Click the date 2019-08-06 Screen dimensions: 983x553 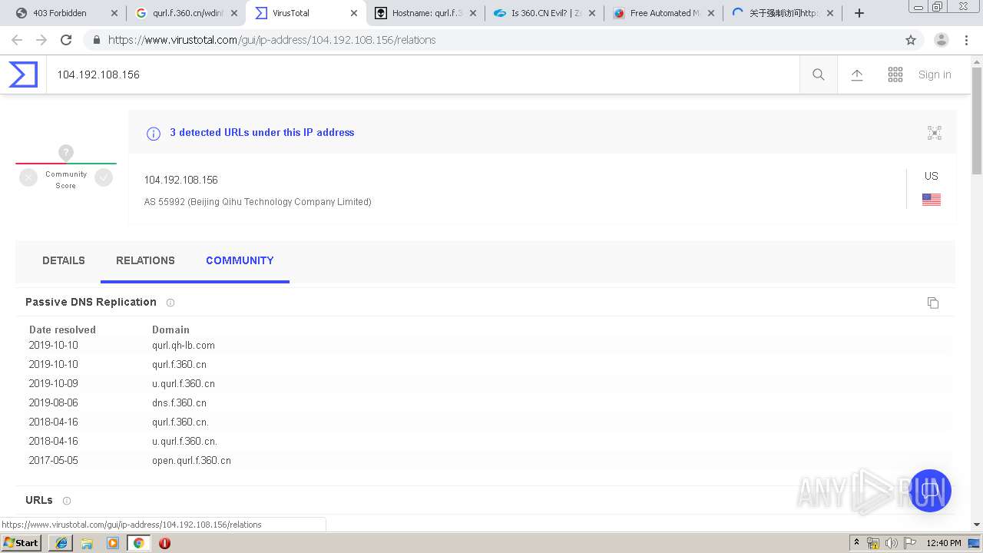click(54, 403)
